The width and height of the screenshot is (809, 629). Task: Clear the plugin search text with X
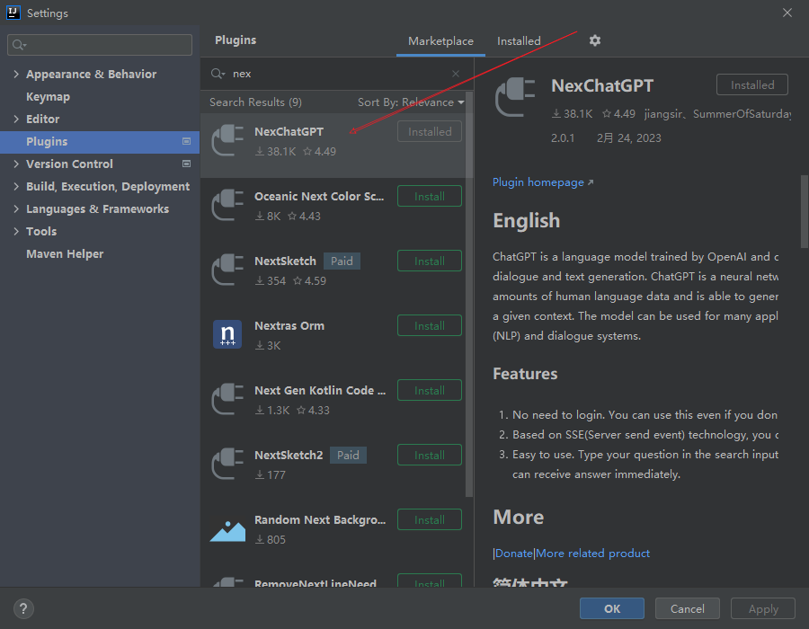456,74
